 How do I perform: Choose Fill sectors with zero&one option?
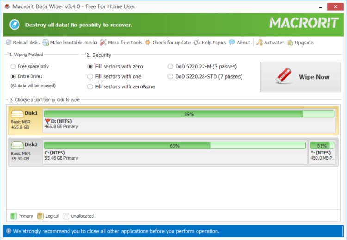[90, 86]
